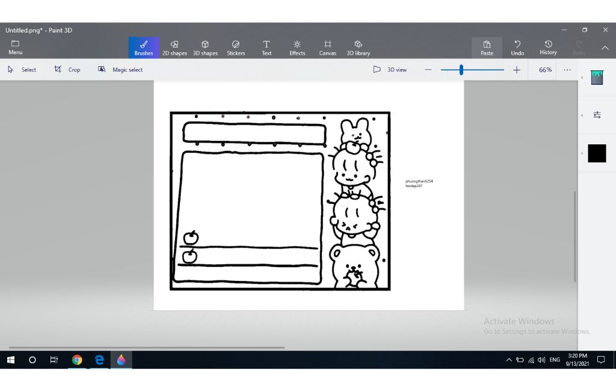Open the Text tool tab
Image resolution: width=616 pixels, height=391 pixels.
[x=266, y=48]
